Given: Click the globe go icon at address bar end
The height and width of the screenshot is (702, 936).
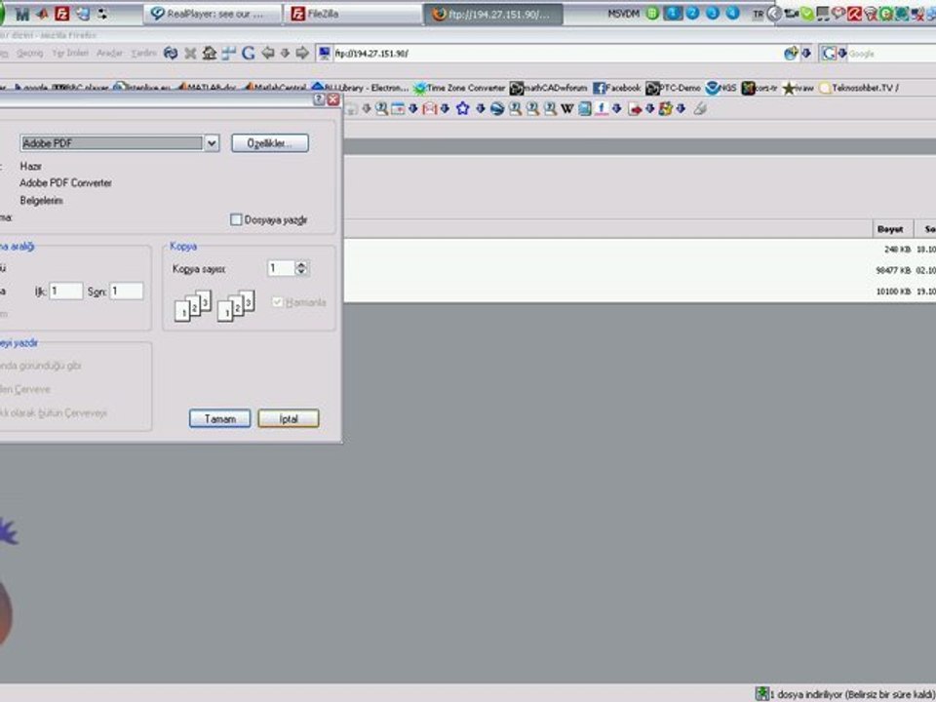Looking at the screenshot, I should 791,54.
